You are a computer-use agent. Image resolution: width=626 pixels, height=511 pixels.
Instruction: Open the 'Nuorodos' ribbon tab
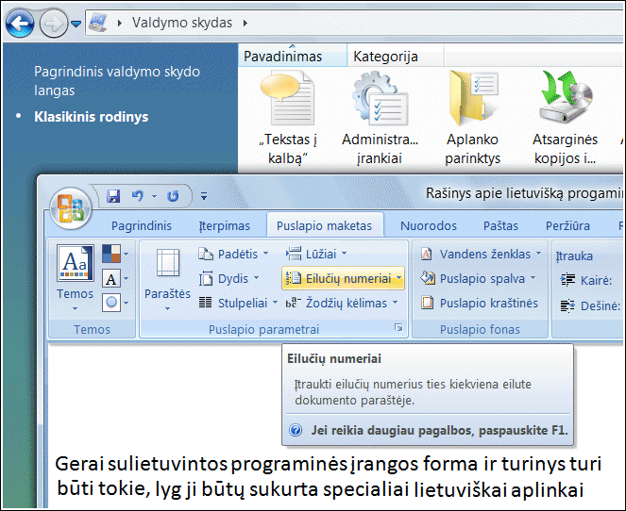click(429, 225)
